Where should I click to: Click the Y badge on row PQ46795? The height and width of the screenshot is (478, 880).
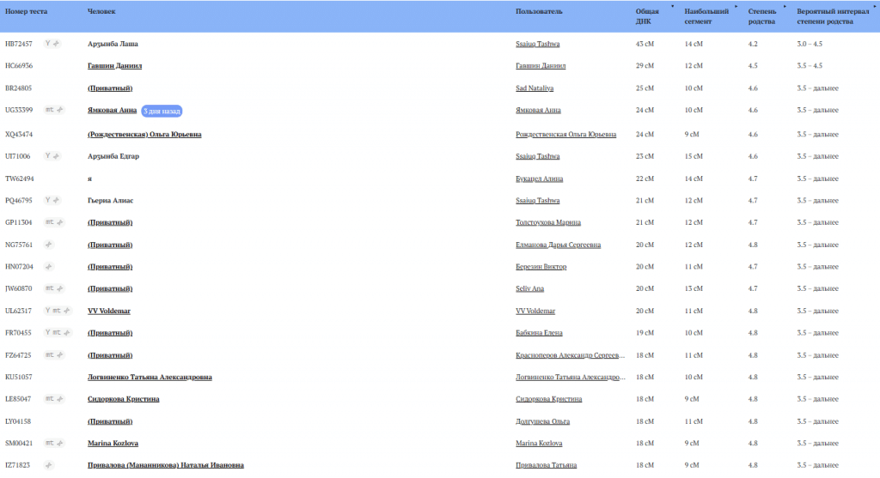click(48, 199)
